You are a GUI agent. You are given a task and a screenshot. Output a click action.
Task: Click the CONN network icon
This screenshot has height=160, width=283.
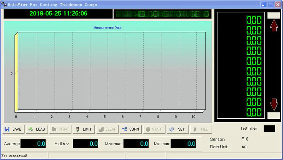(x=125, y=129)
